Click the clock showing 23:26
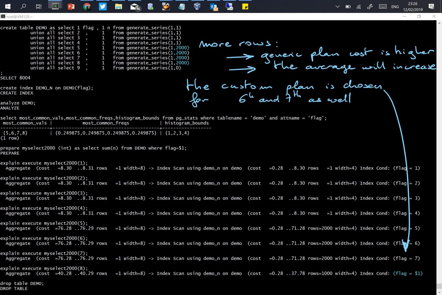The width and height of the screenshot is (442, 295). click(x=413, y=6)
